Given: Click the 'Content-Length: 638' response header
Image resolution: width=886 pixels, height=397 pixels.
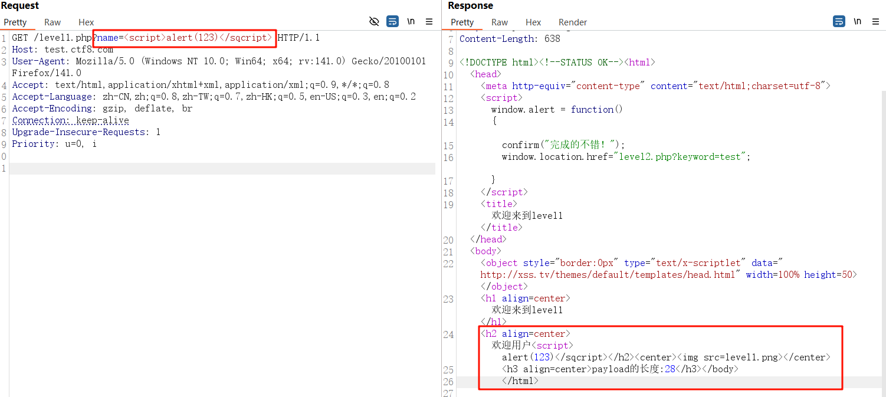Looking at the screenshot, I should [x=510, y=39].
